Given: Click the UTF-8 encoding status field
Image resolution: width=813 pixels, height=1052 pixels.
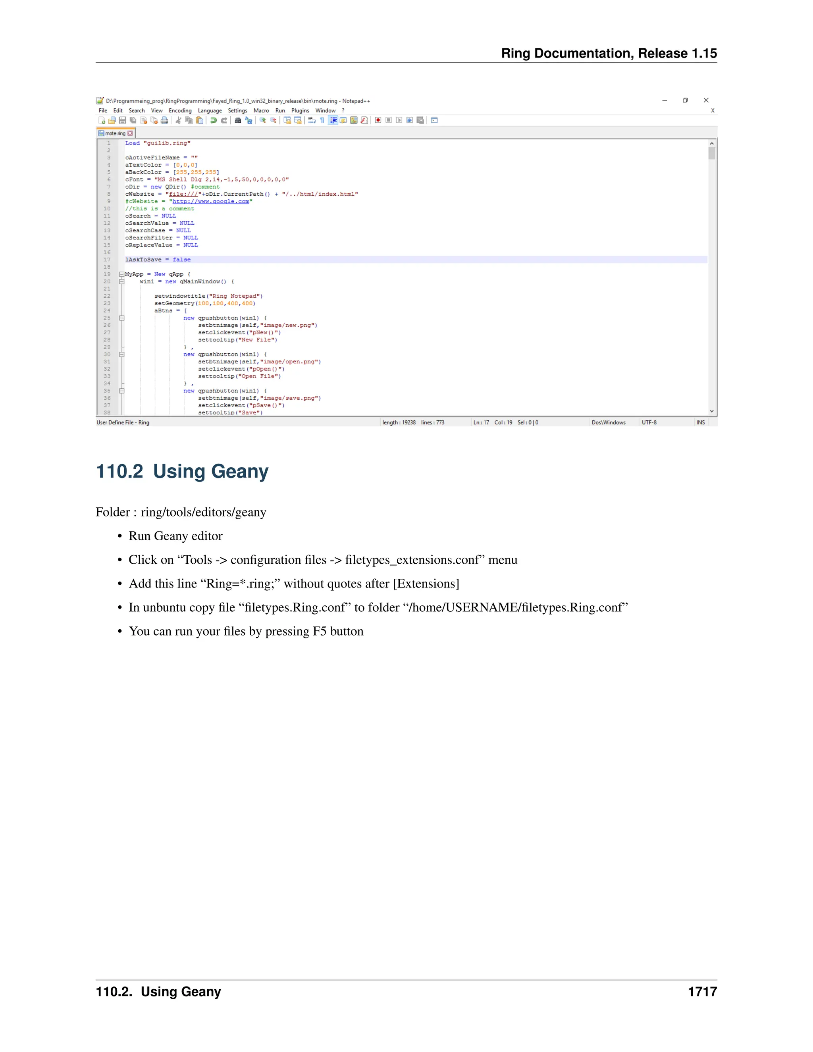Looking at the screenshot, I should [x=649, y=422].
